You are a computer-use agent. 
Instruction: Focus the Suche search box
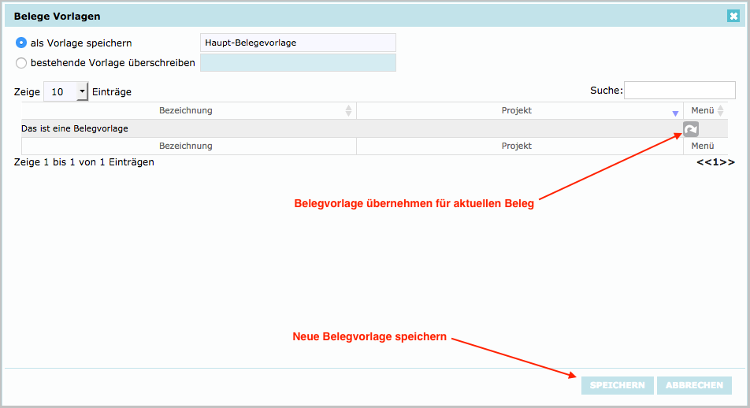coord(679,91)
